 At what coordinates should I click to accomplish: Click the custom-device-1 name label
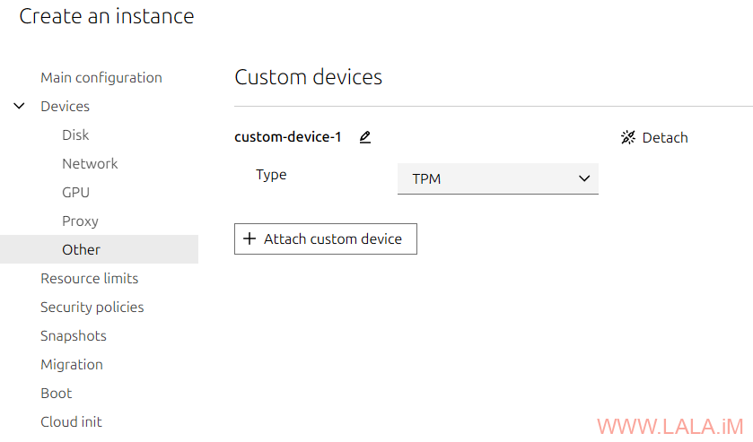tap(288, 137)
